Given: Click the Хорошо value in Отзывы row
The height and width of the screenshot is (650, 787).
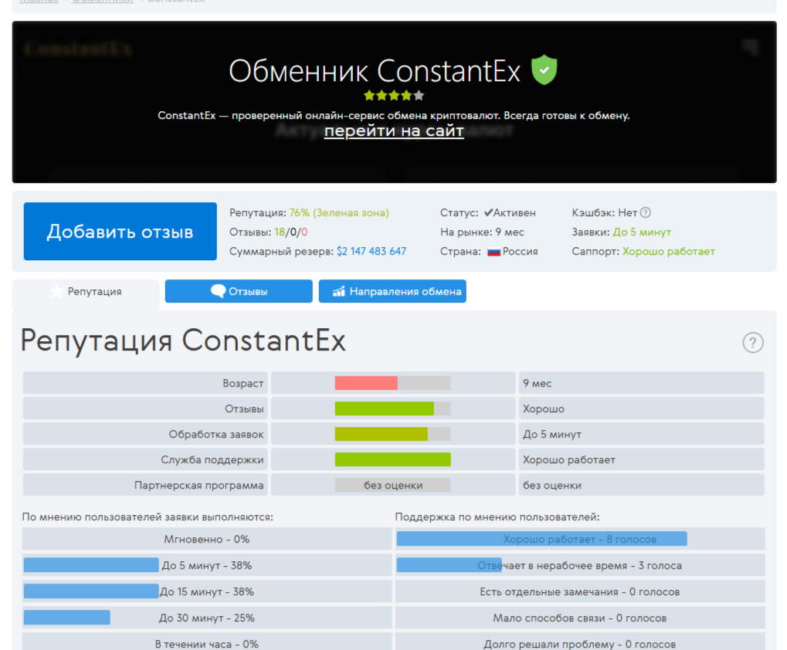Looking at the screenshot, I should click(x=544, y=408).
